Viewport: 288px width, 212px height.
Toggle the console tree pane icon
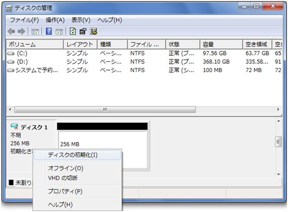point(35,32)
